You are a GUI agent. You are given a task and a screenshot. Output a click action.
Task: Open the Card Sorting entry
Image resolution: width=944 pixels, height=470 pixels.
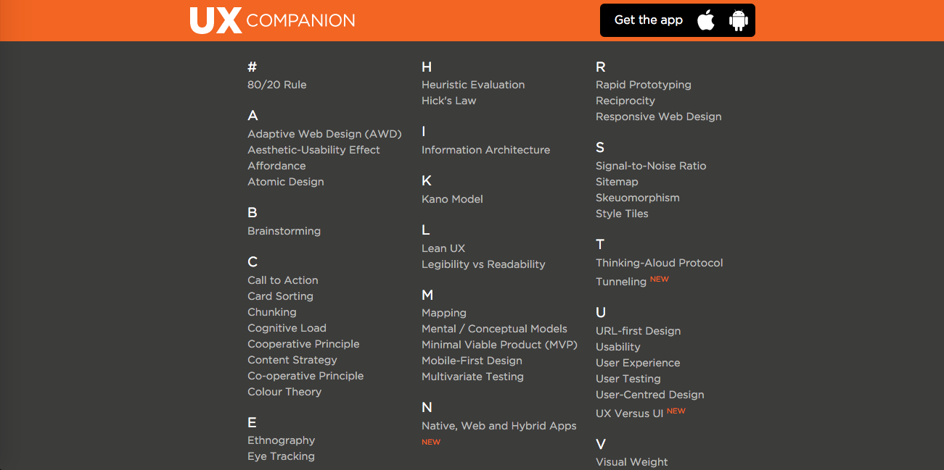[x=280, y=296]
